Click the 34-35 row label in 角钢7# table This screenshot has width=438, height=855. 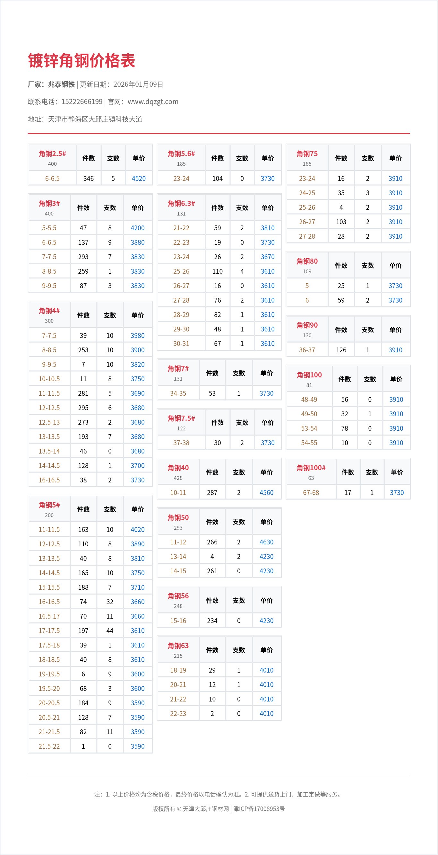[x=178, y=393]
